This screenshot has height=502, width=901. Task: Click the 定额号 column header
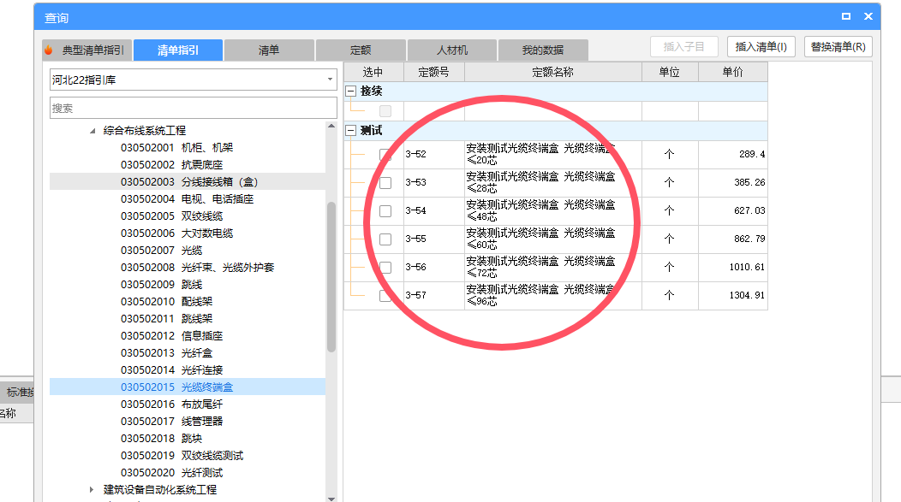pyautogui.click(x=434, y=73)
